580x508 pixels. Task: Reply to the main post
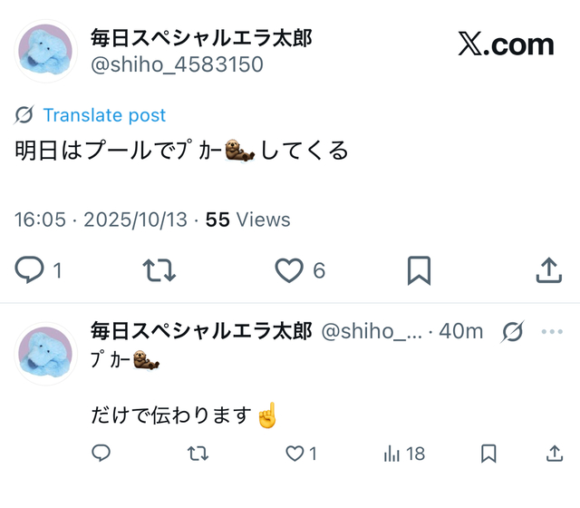tap(31, 270)
